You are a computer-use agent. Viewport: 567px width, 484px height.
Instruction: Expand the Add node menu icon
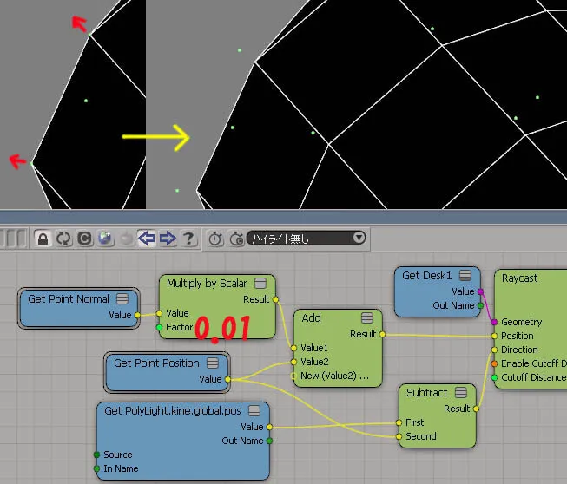[366, 317]
